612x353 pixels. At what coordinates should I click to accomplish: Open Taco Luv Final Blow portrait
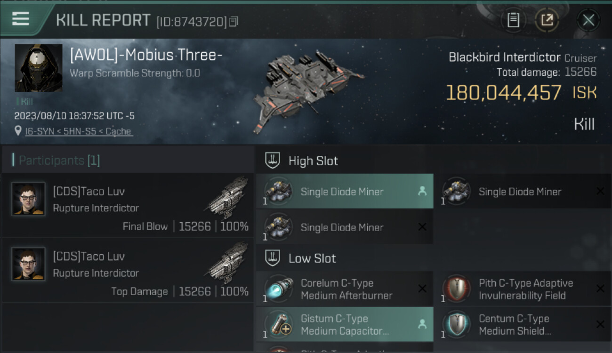[28, 199]
